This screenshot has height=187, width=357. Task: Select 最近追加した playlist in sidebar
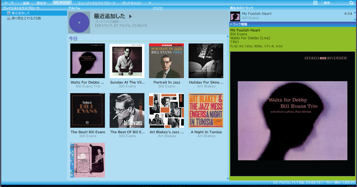34,13
